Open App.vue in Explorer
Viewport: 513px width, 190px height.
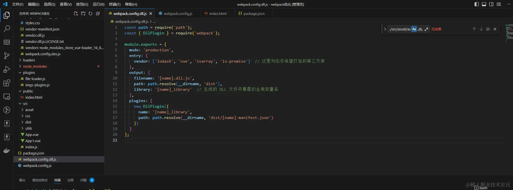click(59, 134)
